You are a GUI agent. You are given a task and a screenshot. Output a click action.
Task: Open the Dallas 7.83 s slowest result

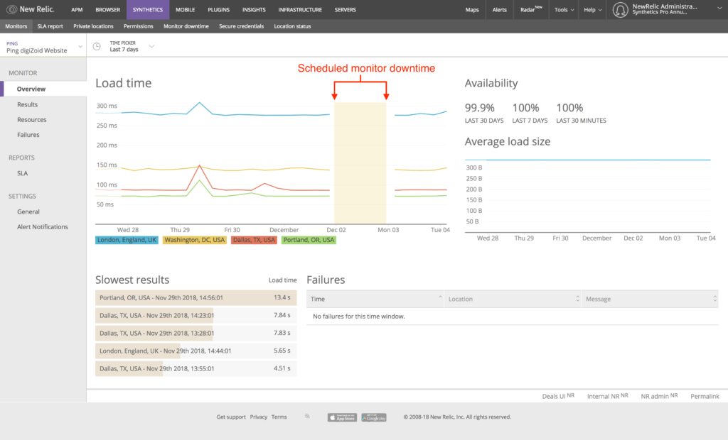196,333
